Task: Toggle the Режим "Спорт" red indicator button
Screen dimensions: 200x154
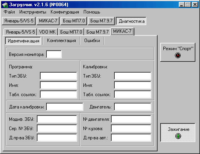Action: (178, 52)
